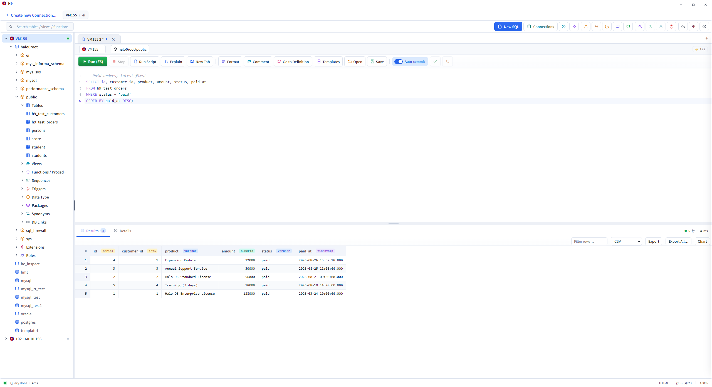Toggle the Auto-commit switch
This screenshot has height=387, width=712.
[399, 62]
